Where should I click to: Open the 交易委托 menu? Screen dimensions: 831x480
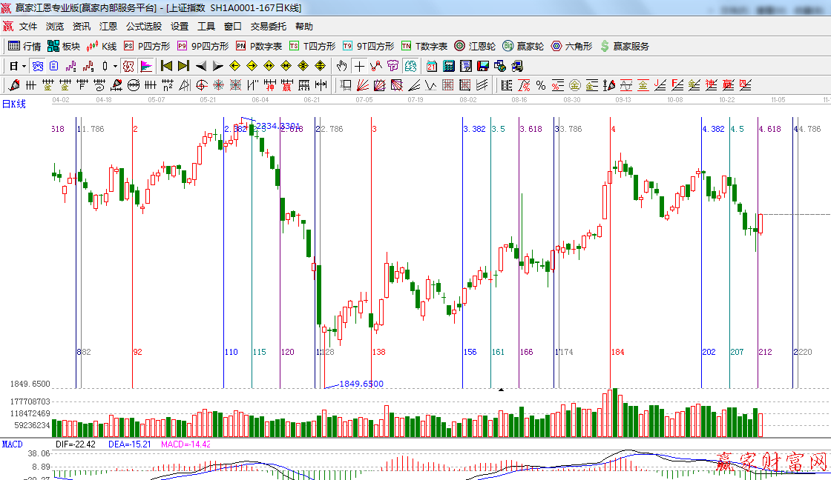[268, 27]
